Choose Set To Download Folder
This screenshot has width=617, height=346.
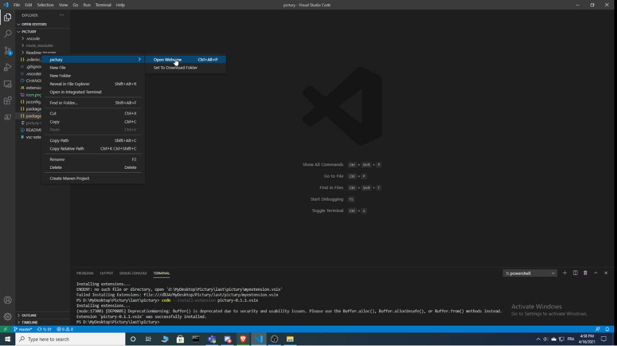185,68
